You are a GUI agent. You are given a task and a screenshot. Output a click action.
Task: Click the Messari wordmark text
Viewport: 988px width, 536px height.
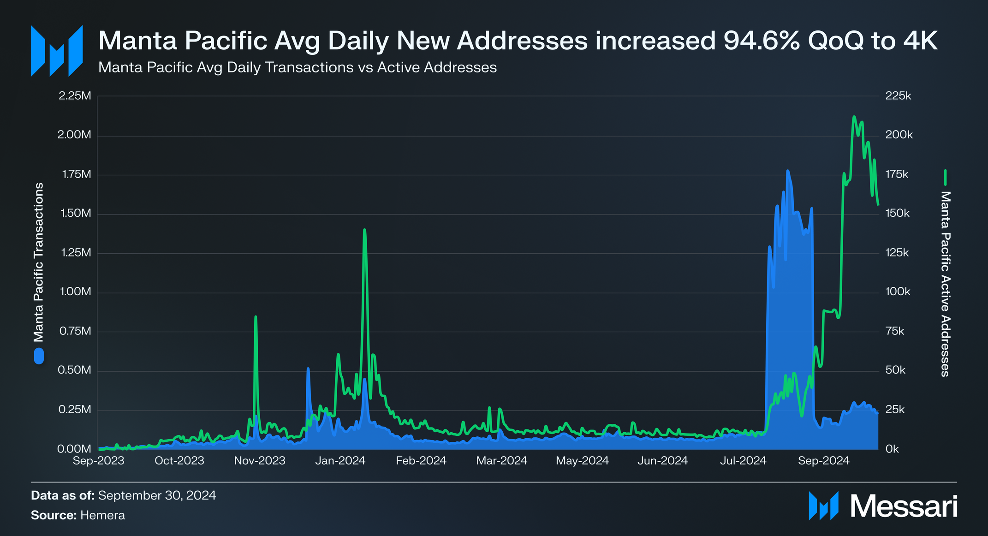pos(904,506)
